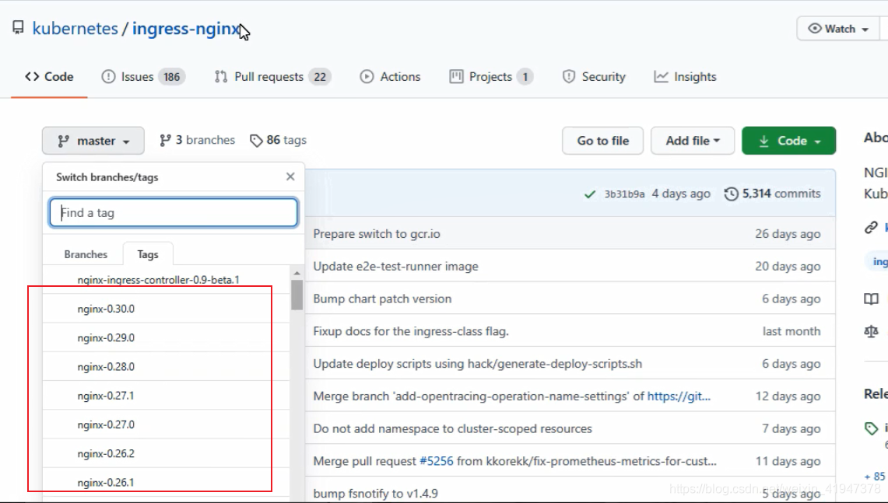Click the green commit status checkmark
Image resolution: width=888 pixels, height=503 pixels.
(591, 194)
